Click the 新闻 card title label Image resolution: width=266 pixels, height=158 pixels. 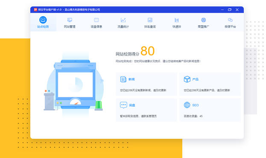point(132,79)
